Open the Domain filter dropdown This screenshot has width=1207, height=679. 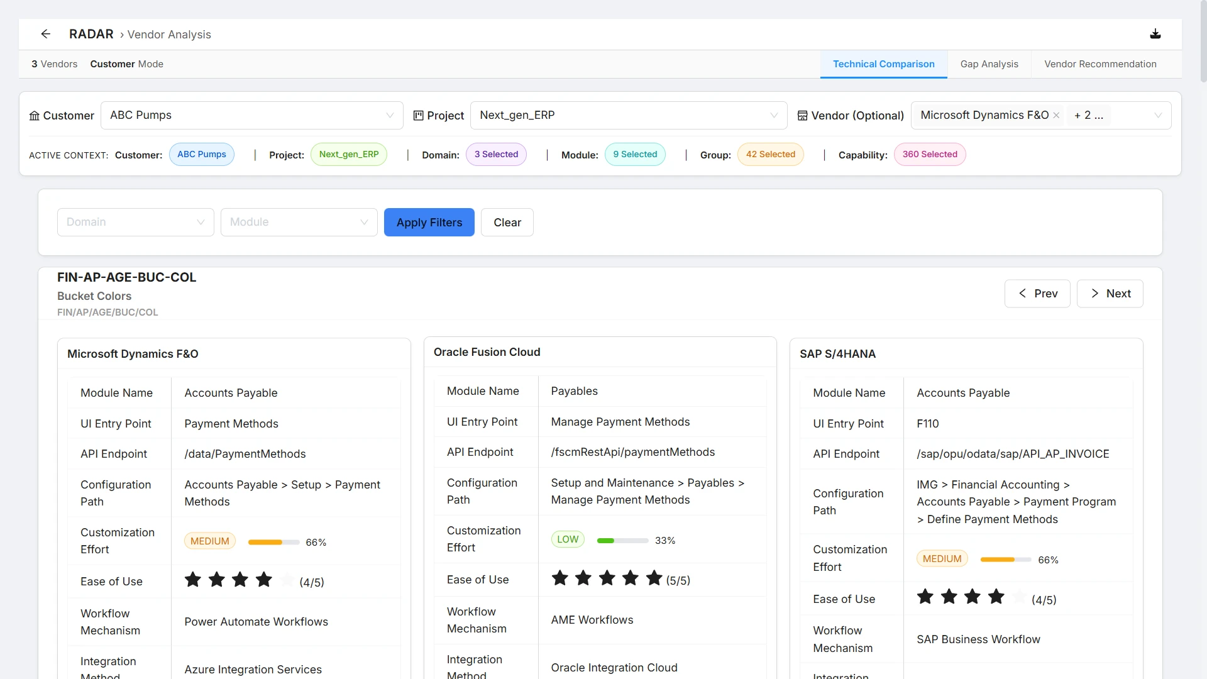(136, 222)
